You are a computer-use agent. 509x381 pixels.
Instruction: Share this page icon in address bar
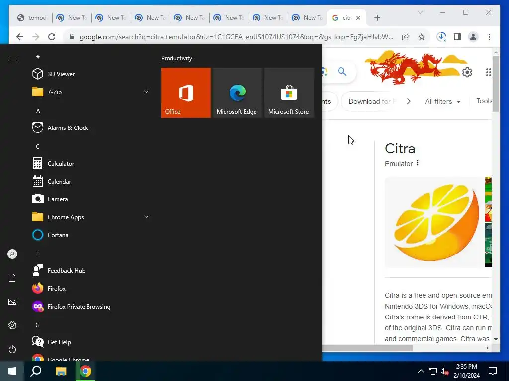point(406,37)
